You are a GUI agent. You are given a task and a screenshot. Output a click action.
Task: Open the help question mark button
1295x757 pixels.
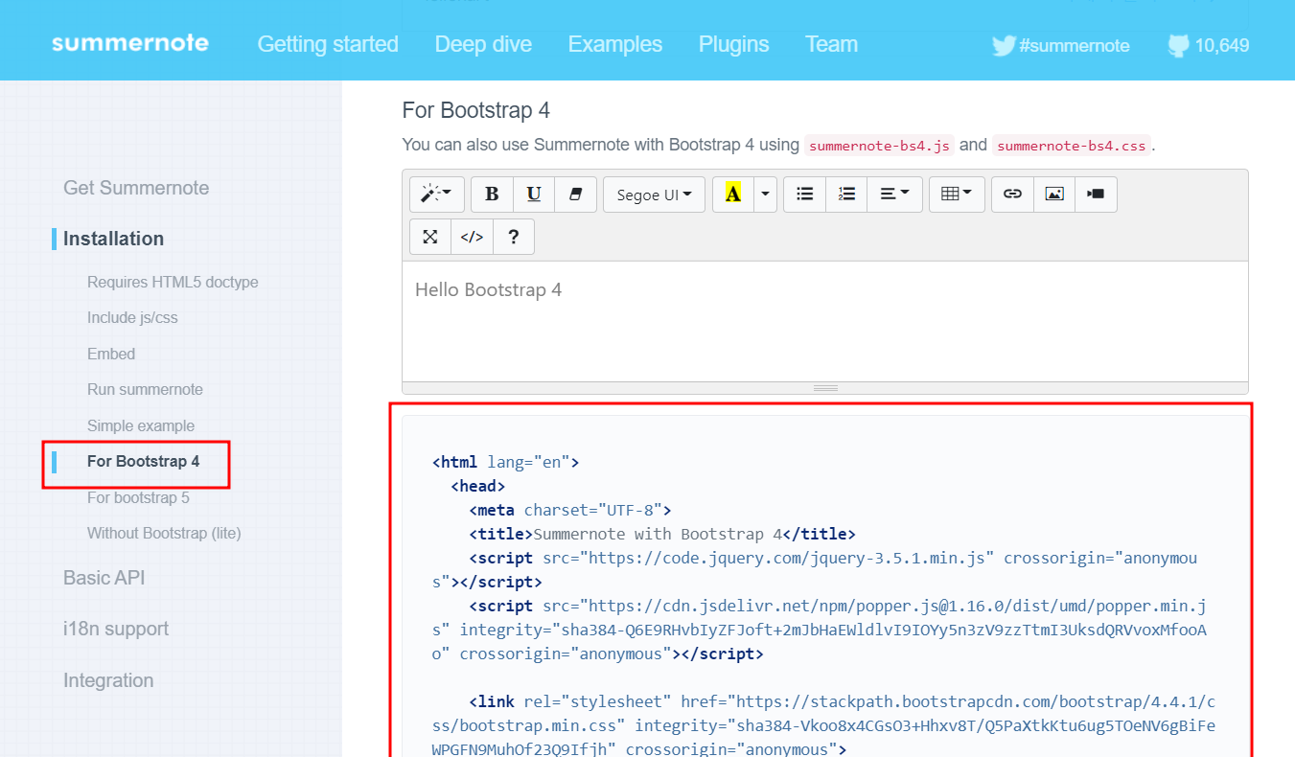click(514, 237)
